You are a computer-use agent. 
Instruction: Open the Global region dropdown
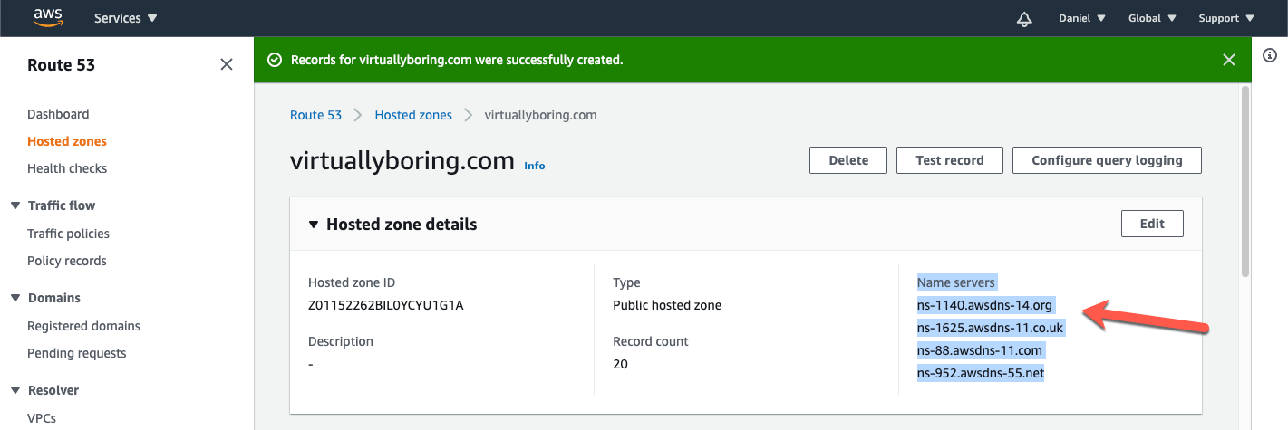tap(1152, 18)
